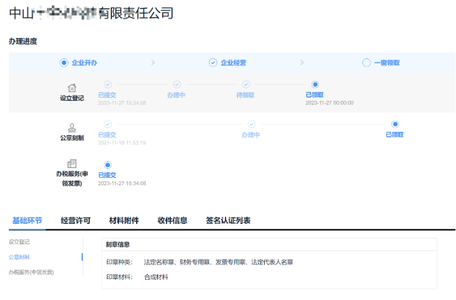This screenshot has width=456, height=300.
Task: Click 已提交 label in 公章刻制 row
Action: click(x=107, y=135)
